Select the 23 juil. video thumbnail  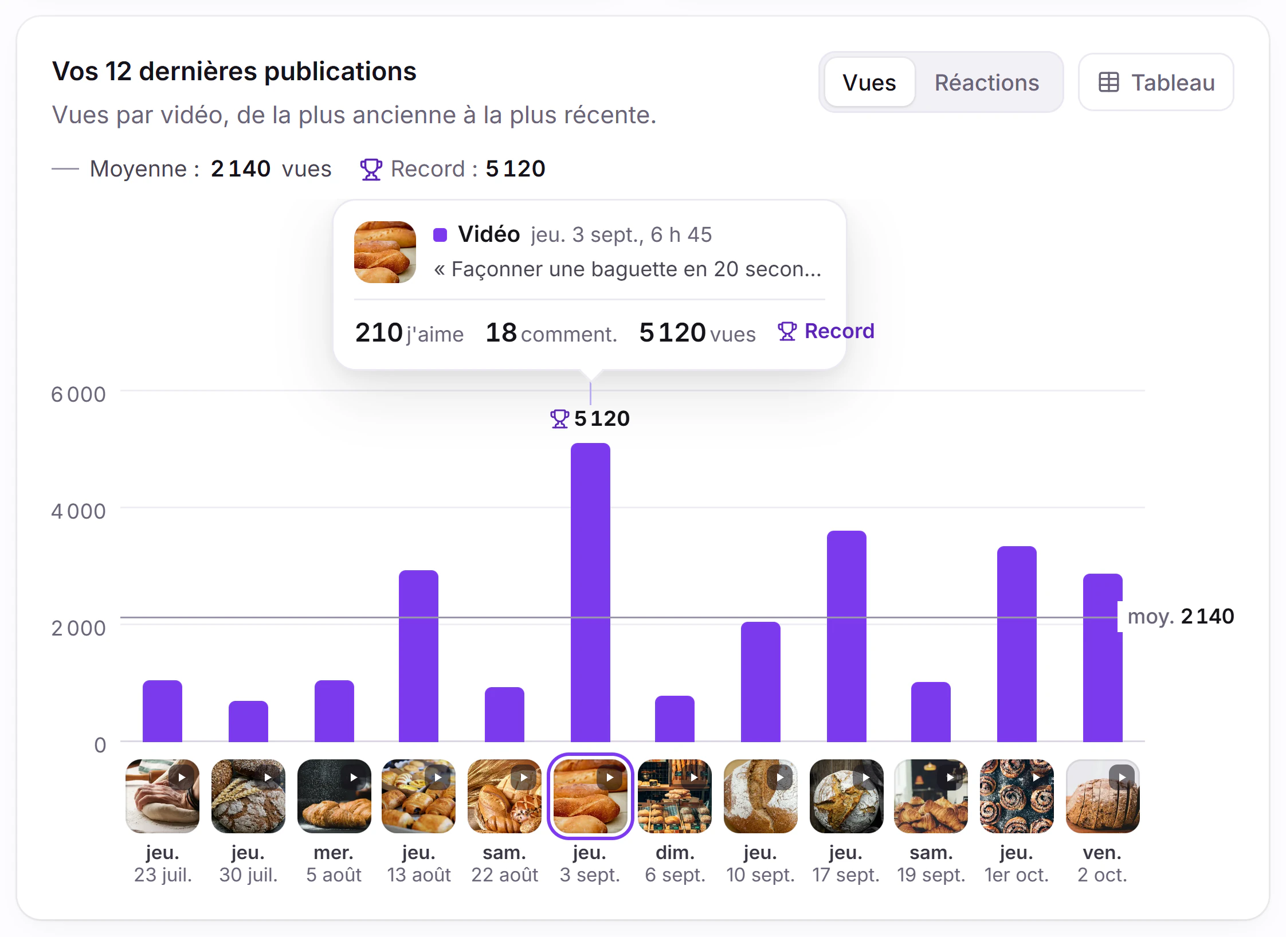tap(163, 796)
